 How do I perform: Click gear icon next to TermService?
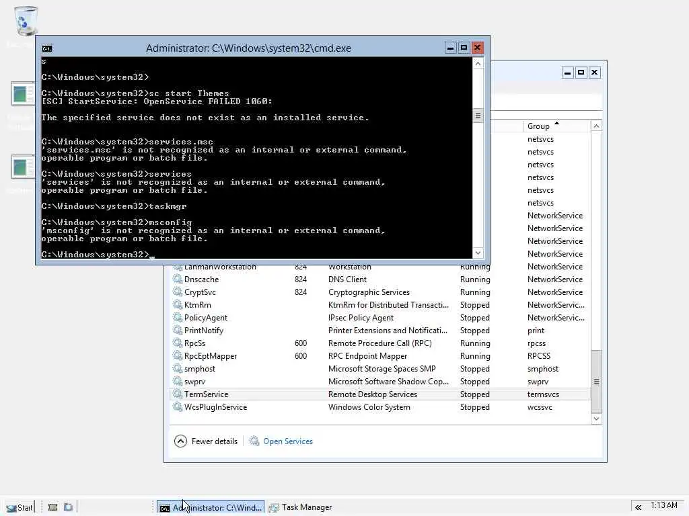click(x=178, y=394)
